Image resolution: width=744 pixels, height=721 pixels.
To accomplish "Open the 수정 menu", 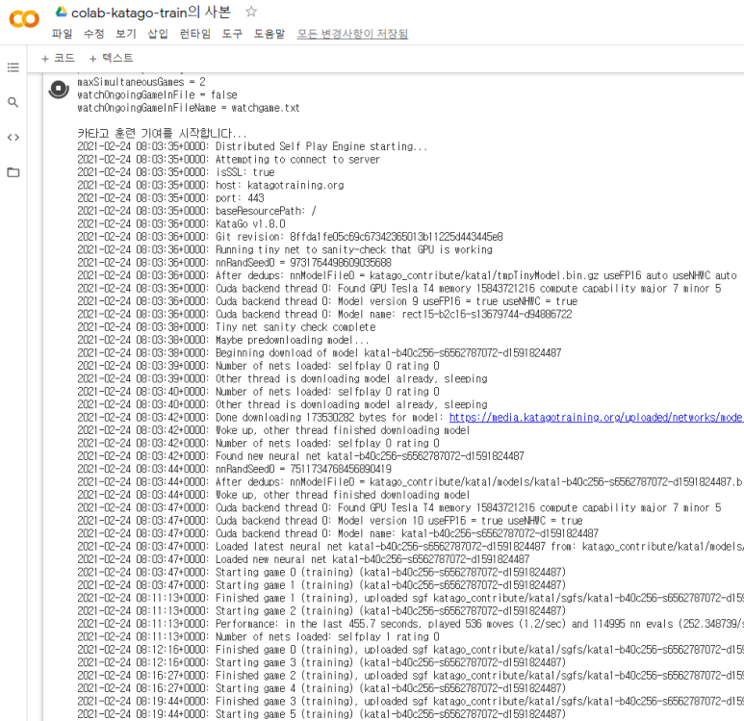I will pyautogui.click(x=93, y=34).
